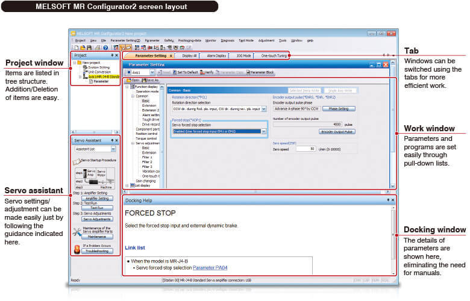Image resolution: width=470 pixels, height=301 pixels.
Task: Click the Save project icon in the toolbar
Action: pos(89,47)
